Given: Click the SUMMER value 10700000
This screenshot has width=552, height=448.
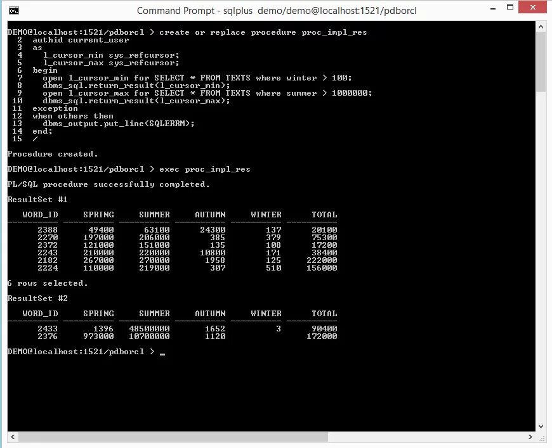Looking at the screenshot, I should 149,336.
